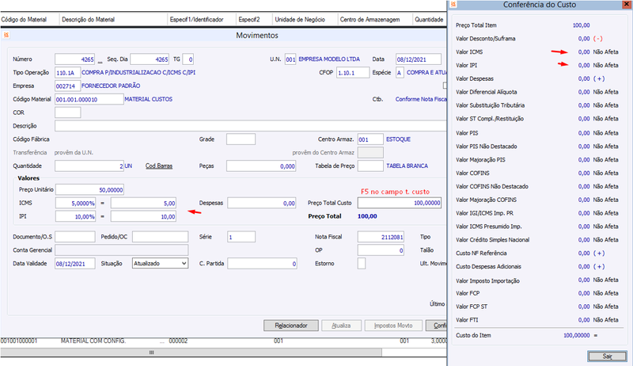
Task: Click the Centro Armaz. field 001
Action: click(370, 139)
